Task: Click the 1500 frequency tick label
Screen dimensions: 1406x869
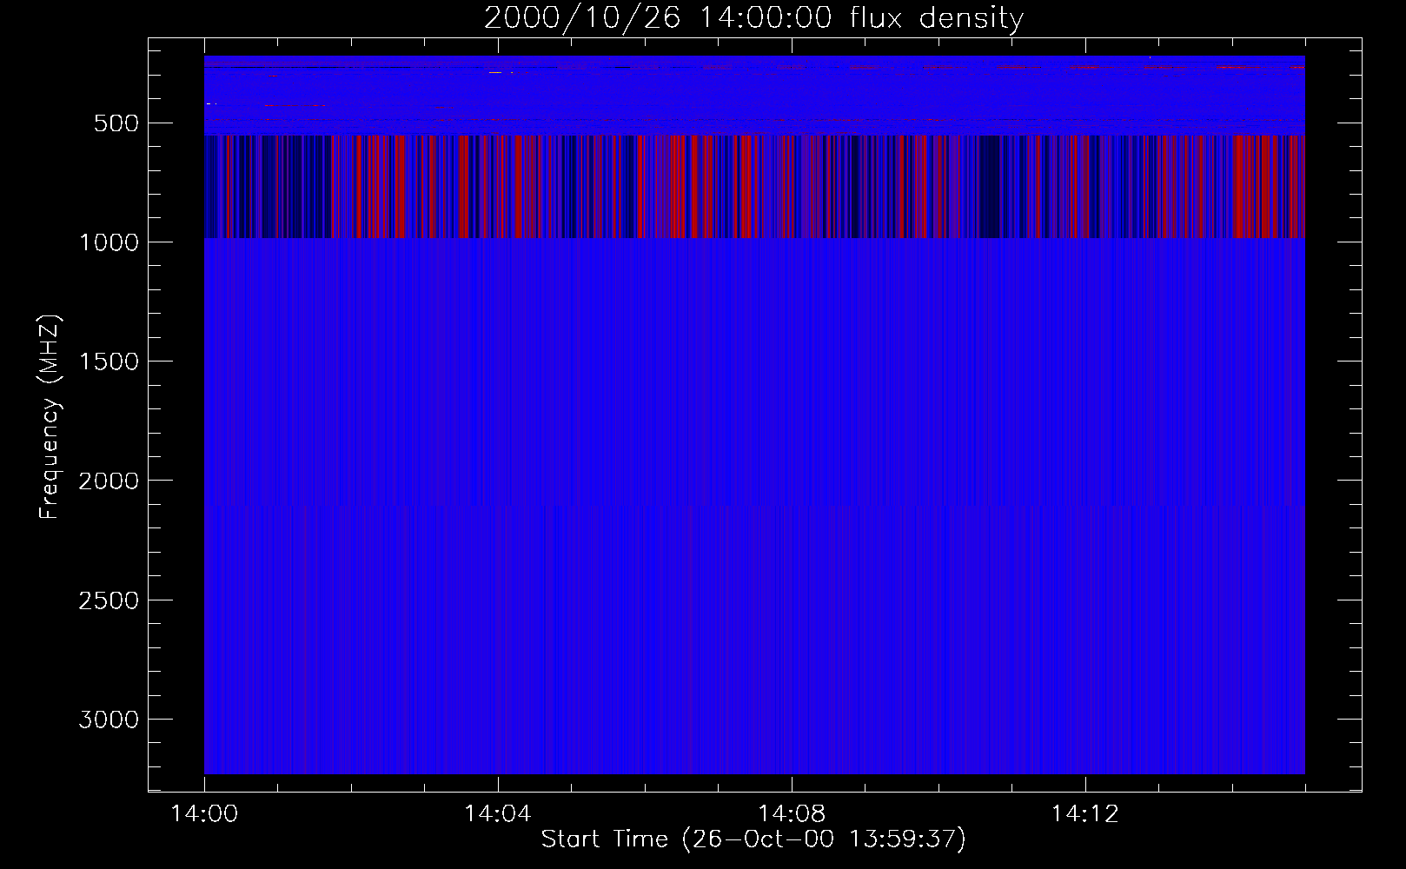Action: 109,362
